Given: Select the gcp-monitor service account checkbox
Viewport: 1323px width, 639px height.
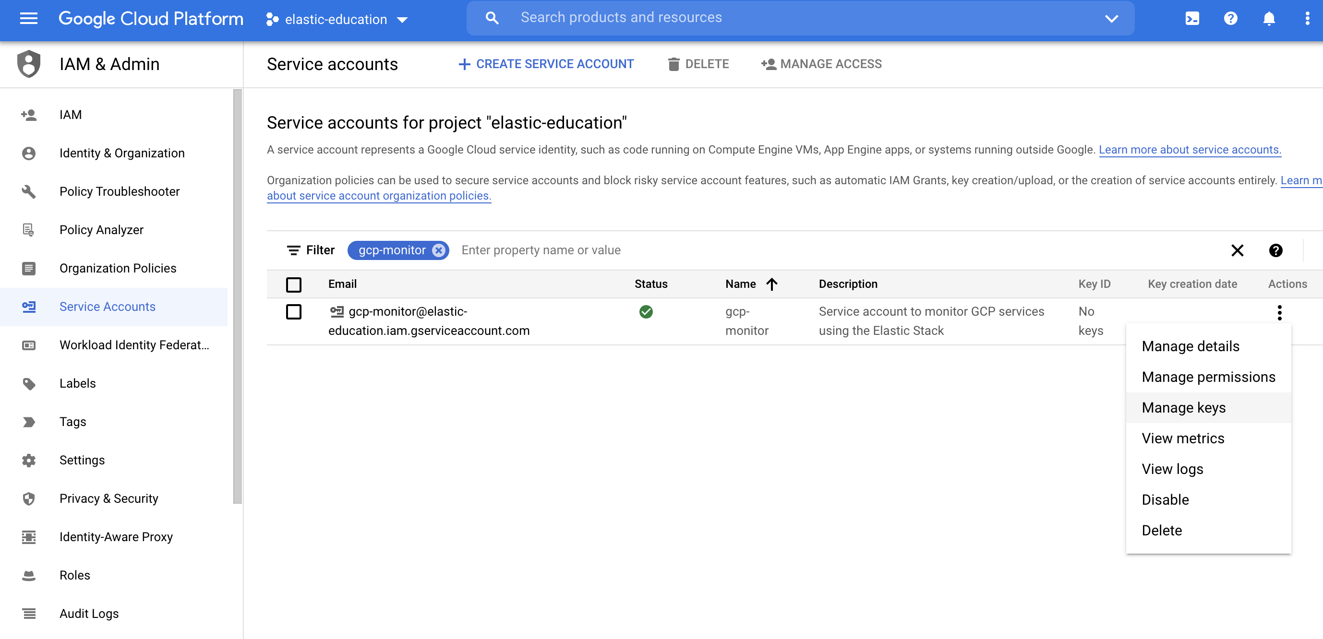Looking at the screenshot, I should click(x=294, y=312).
